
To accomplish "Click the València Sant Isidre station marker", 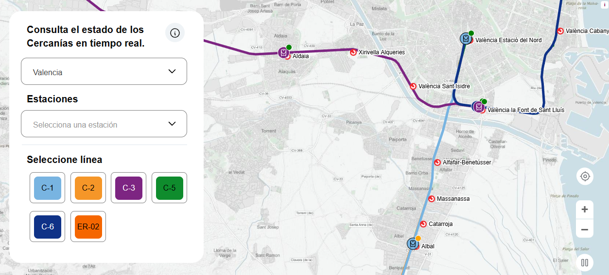I will click(413, 86).
